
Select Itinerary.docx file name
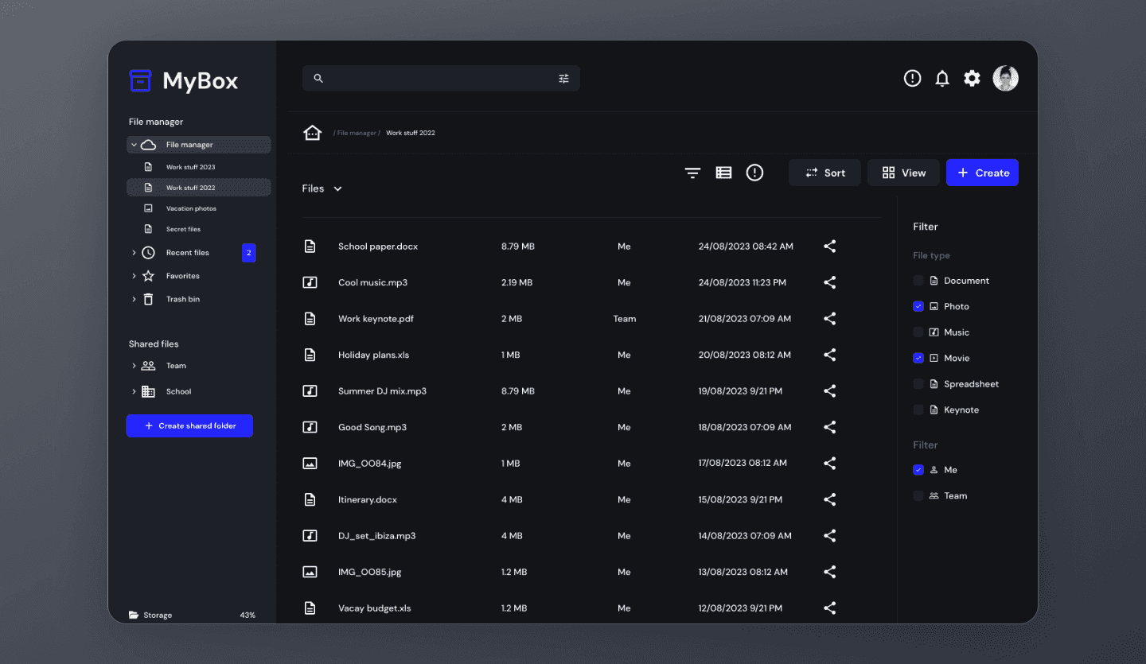[368, 499]
